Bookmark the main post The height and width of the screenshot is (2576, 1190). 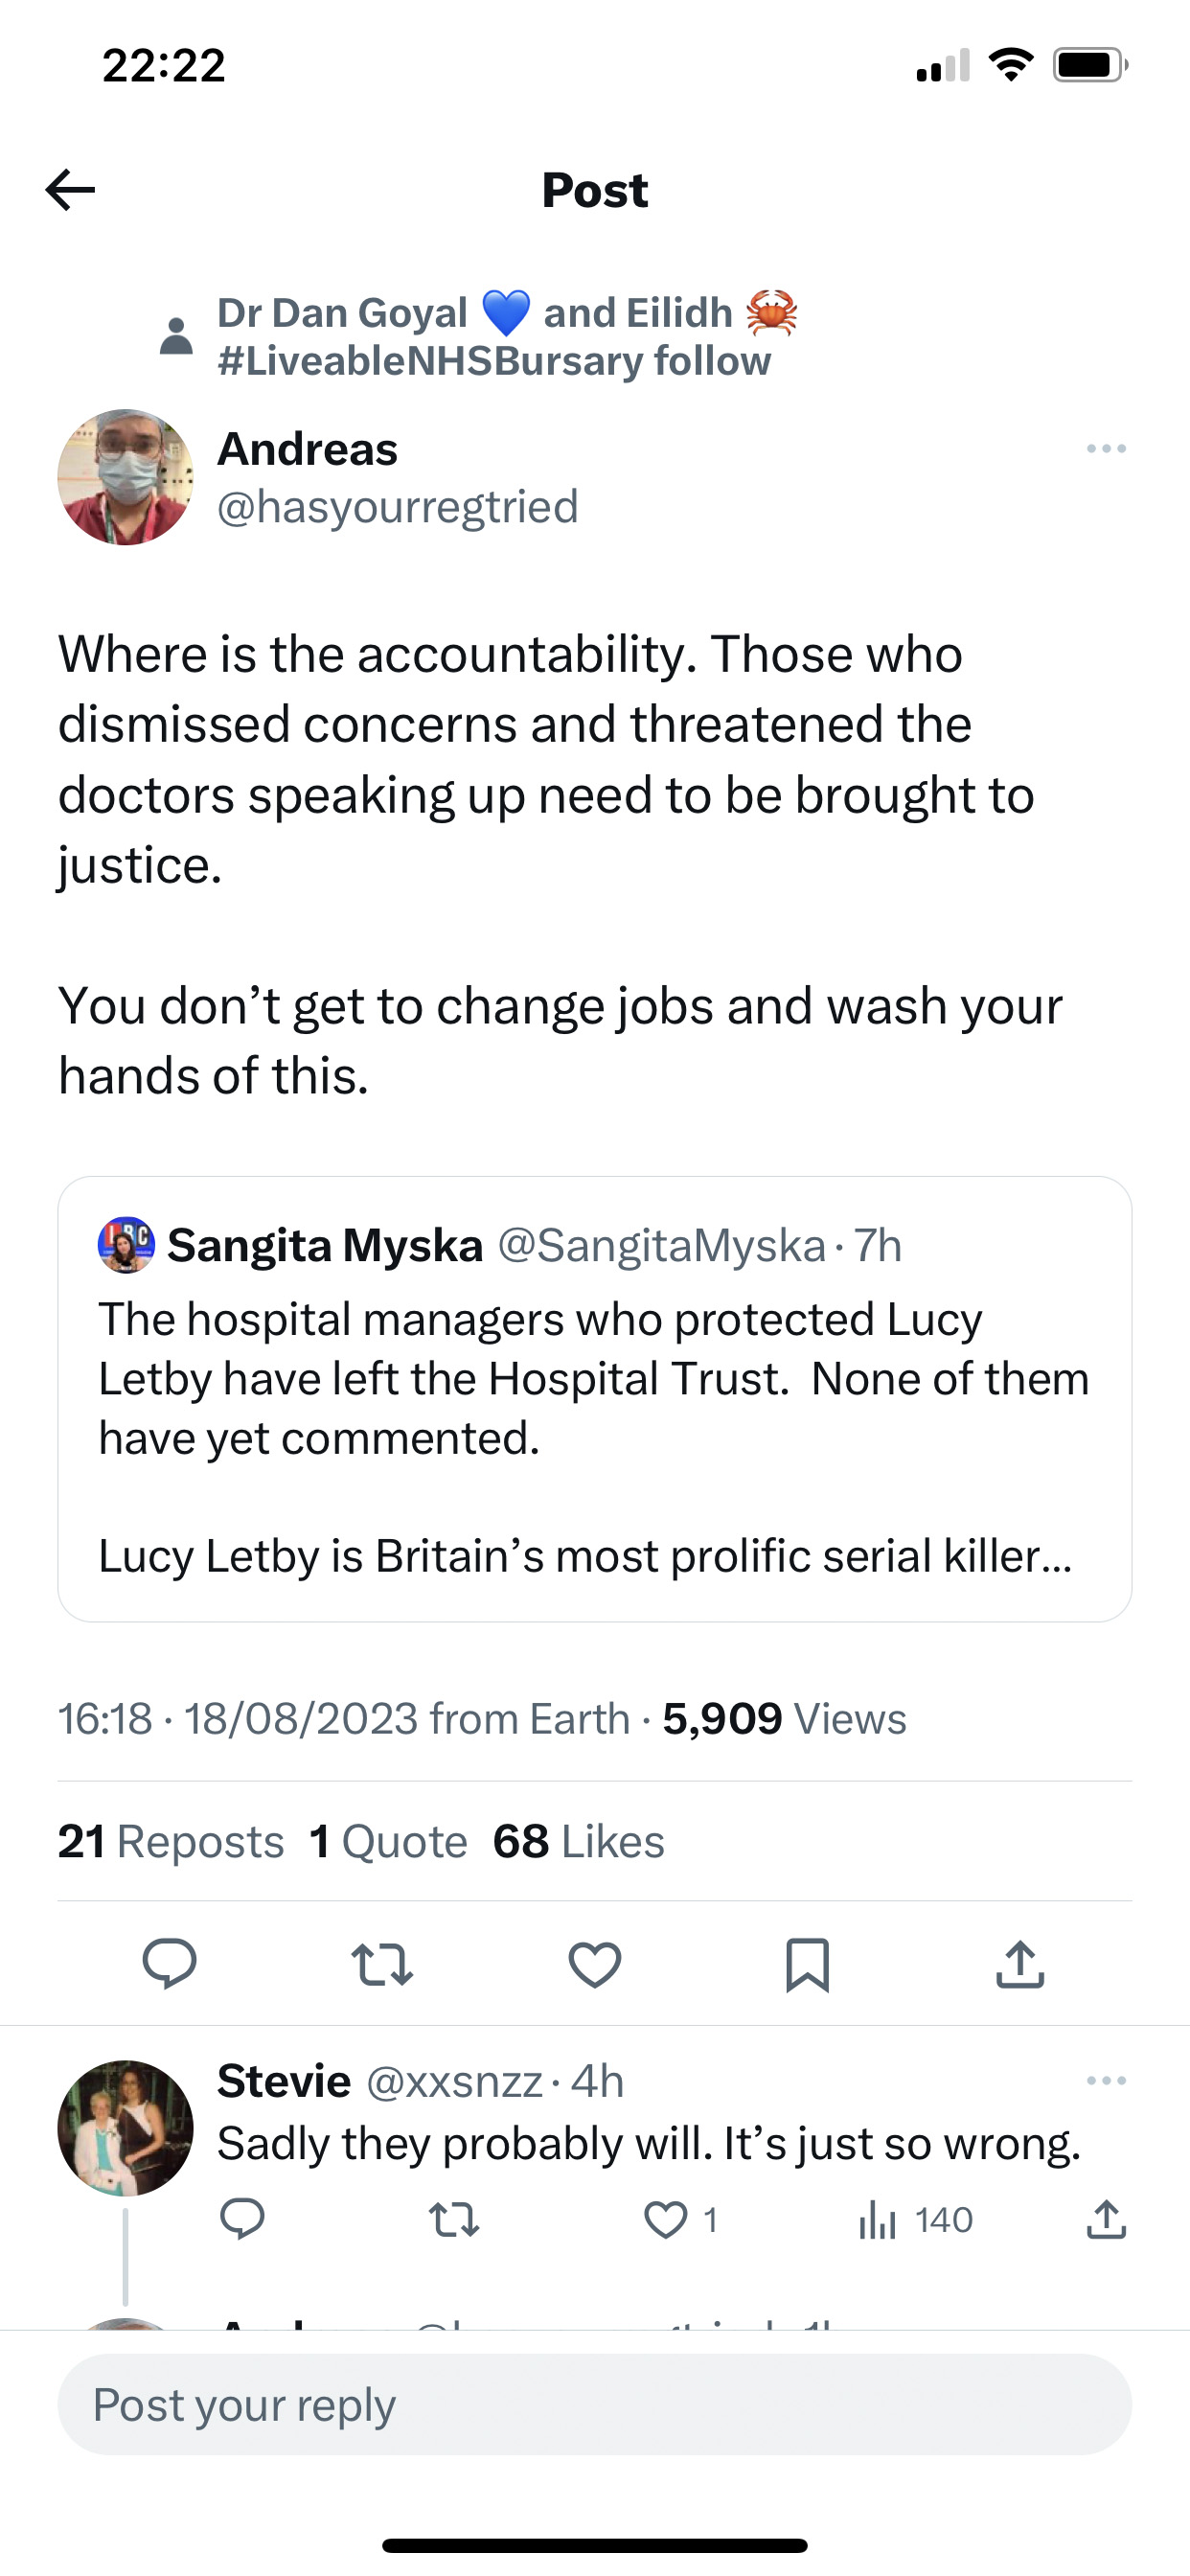(807, 1965)
